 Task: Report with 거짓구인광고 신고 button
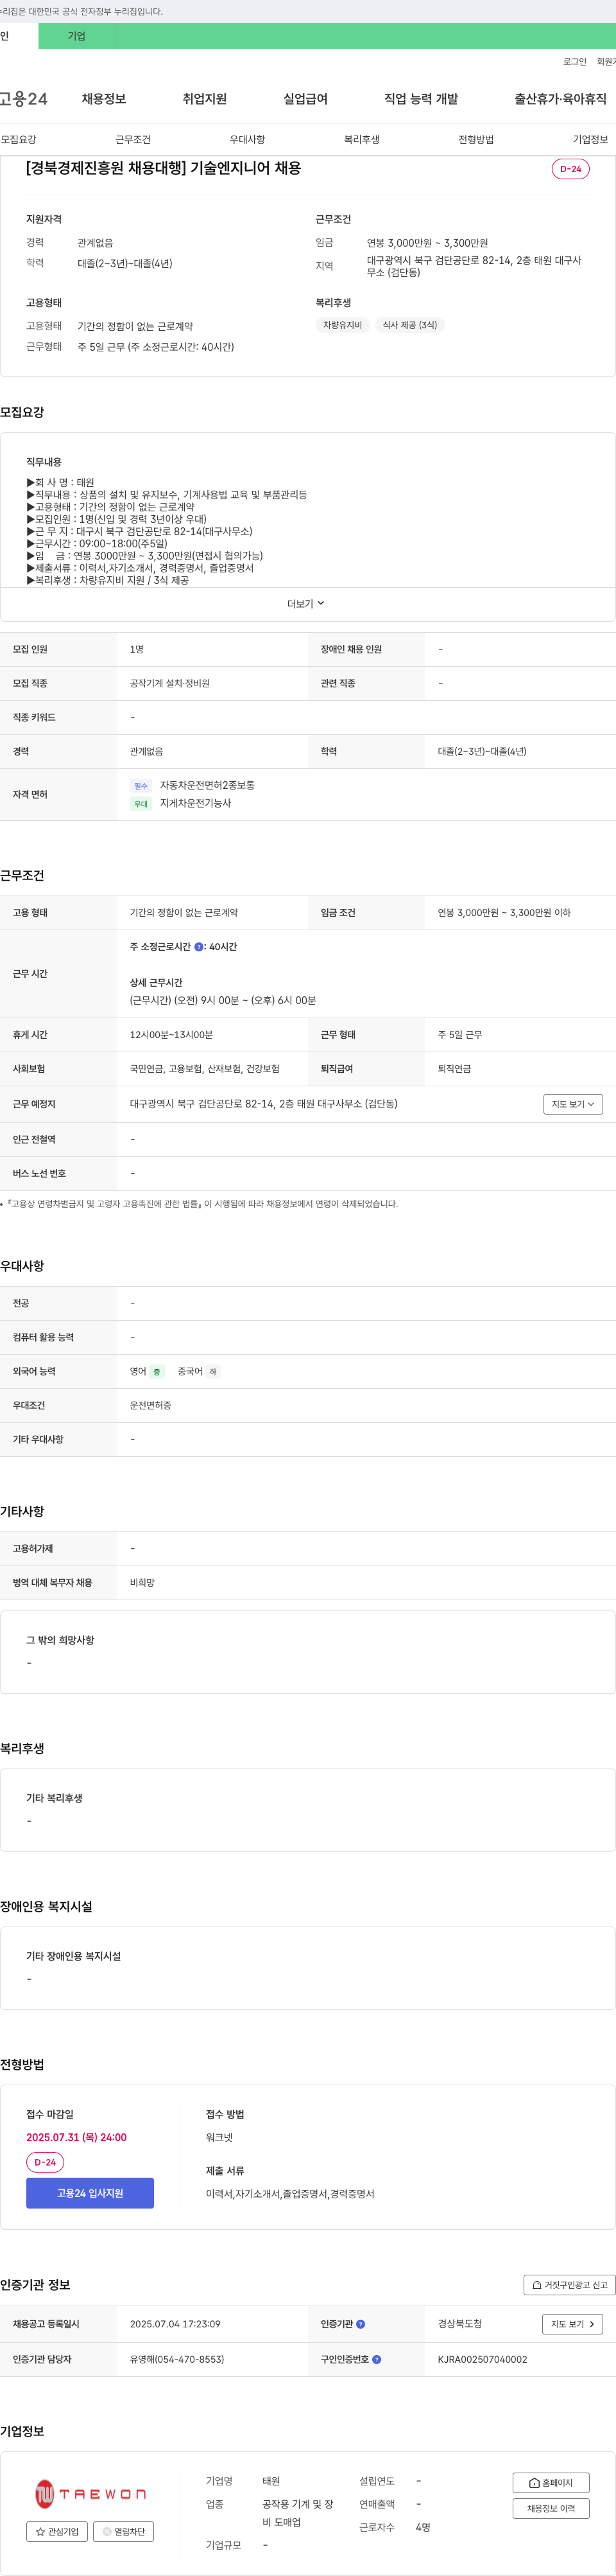[x=569, y=2285]
